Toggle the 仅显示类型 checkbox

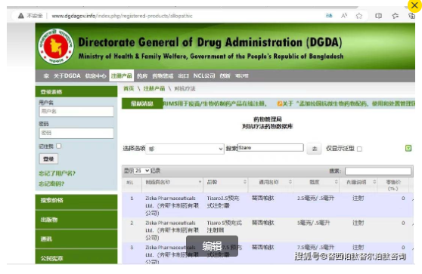click(359, 149)
